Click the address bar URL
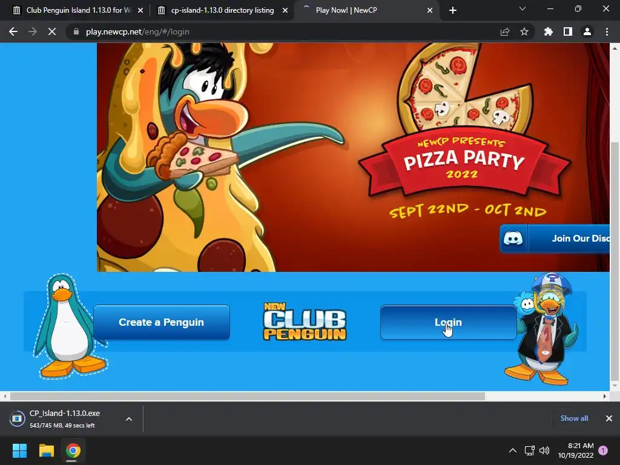This screenshot has width=620, height=465. (137, 31)
